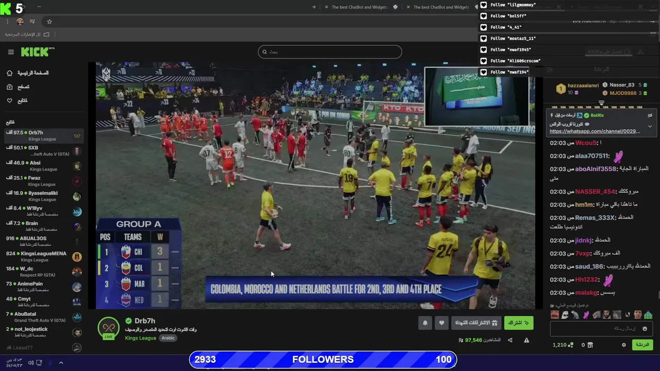Expand the pinned BotRix message chevron
This screenshot has height=371, width=660.
[650, 126]
